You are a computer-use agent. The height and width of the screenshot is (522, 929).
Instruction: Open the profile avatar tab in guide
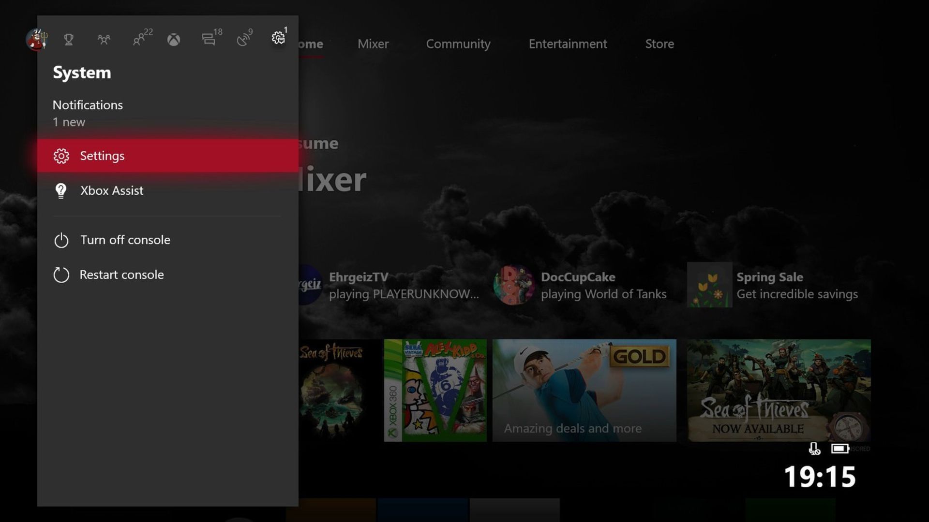pyautogui.click(x=36, y=39)
